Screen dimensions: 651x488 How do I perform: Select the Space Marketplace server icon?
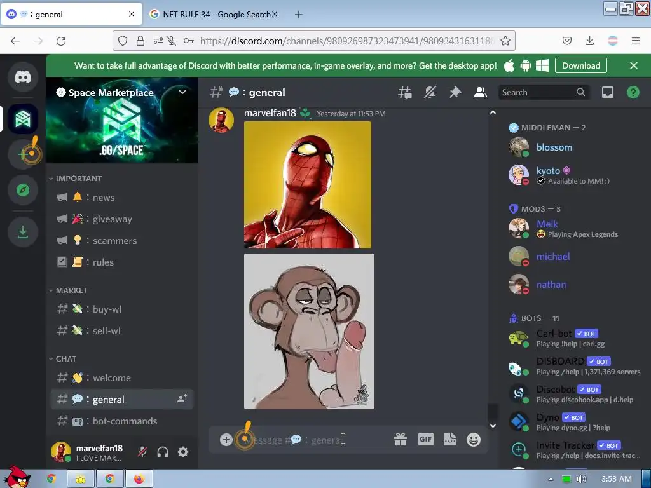click(23, 119)
